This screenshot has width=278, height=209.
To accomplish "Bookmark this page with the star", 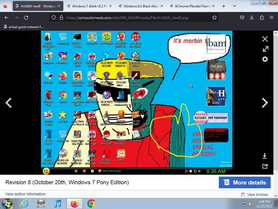I will (214, 18).
